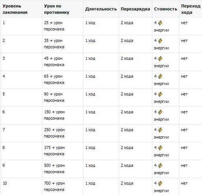The width and height of the screenshot is (202, 195).
Task: Click the 'Переход хода' column header
Action: pos(191,9)
